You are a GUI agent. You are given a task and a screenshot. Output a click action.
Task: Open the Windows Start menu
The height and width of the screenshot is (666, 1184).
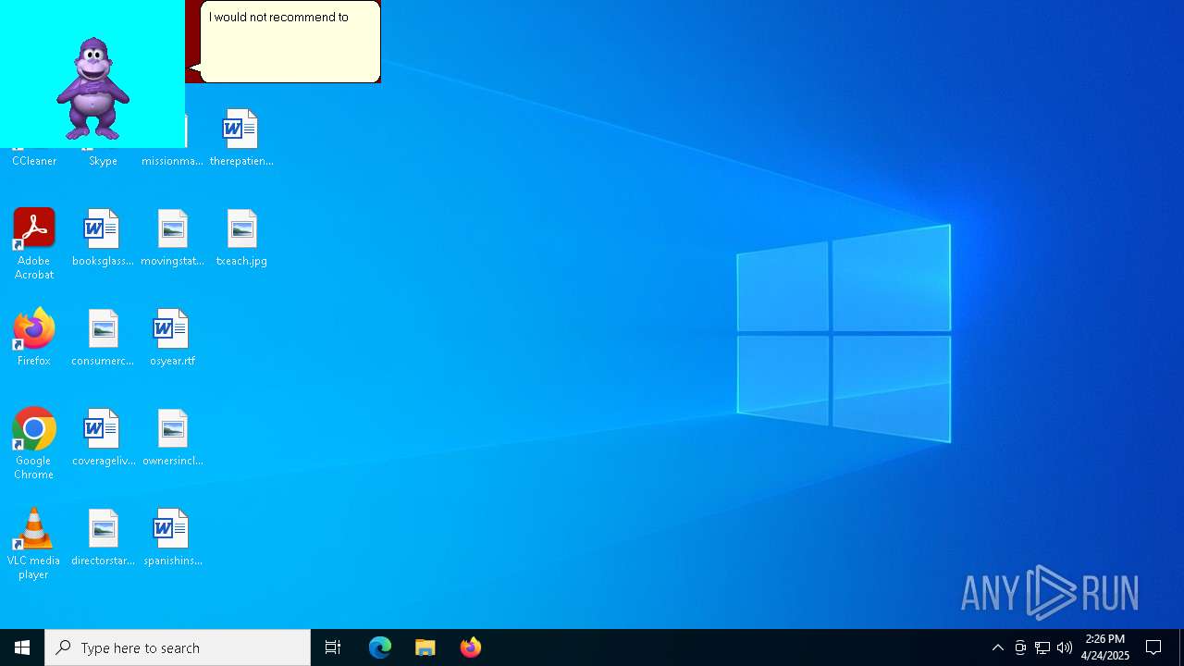(x=22, y=647)
